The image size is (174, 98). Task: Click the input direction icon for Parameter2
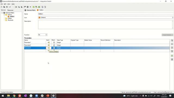click(49, 45)
